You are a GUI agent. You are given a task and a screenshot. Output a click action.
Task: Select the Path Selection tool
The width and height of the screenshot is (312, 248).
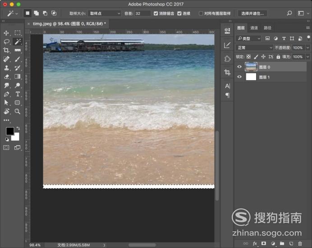(6, 103)
